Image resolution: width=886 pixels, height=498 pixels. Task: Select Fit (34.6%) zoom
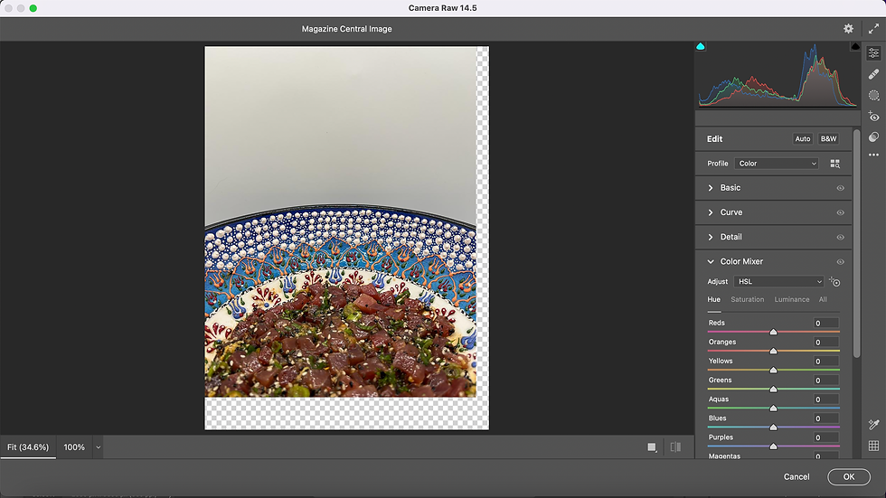(28, 447)
